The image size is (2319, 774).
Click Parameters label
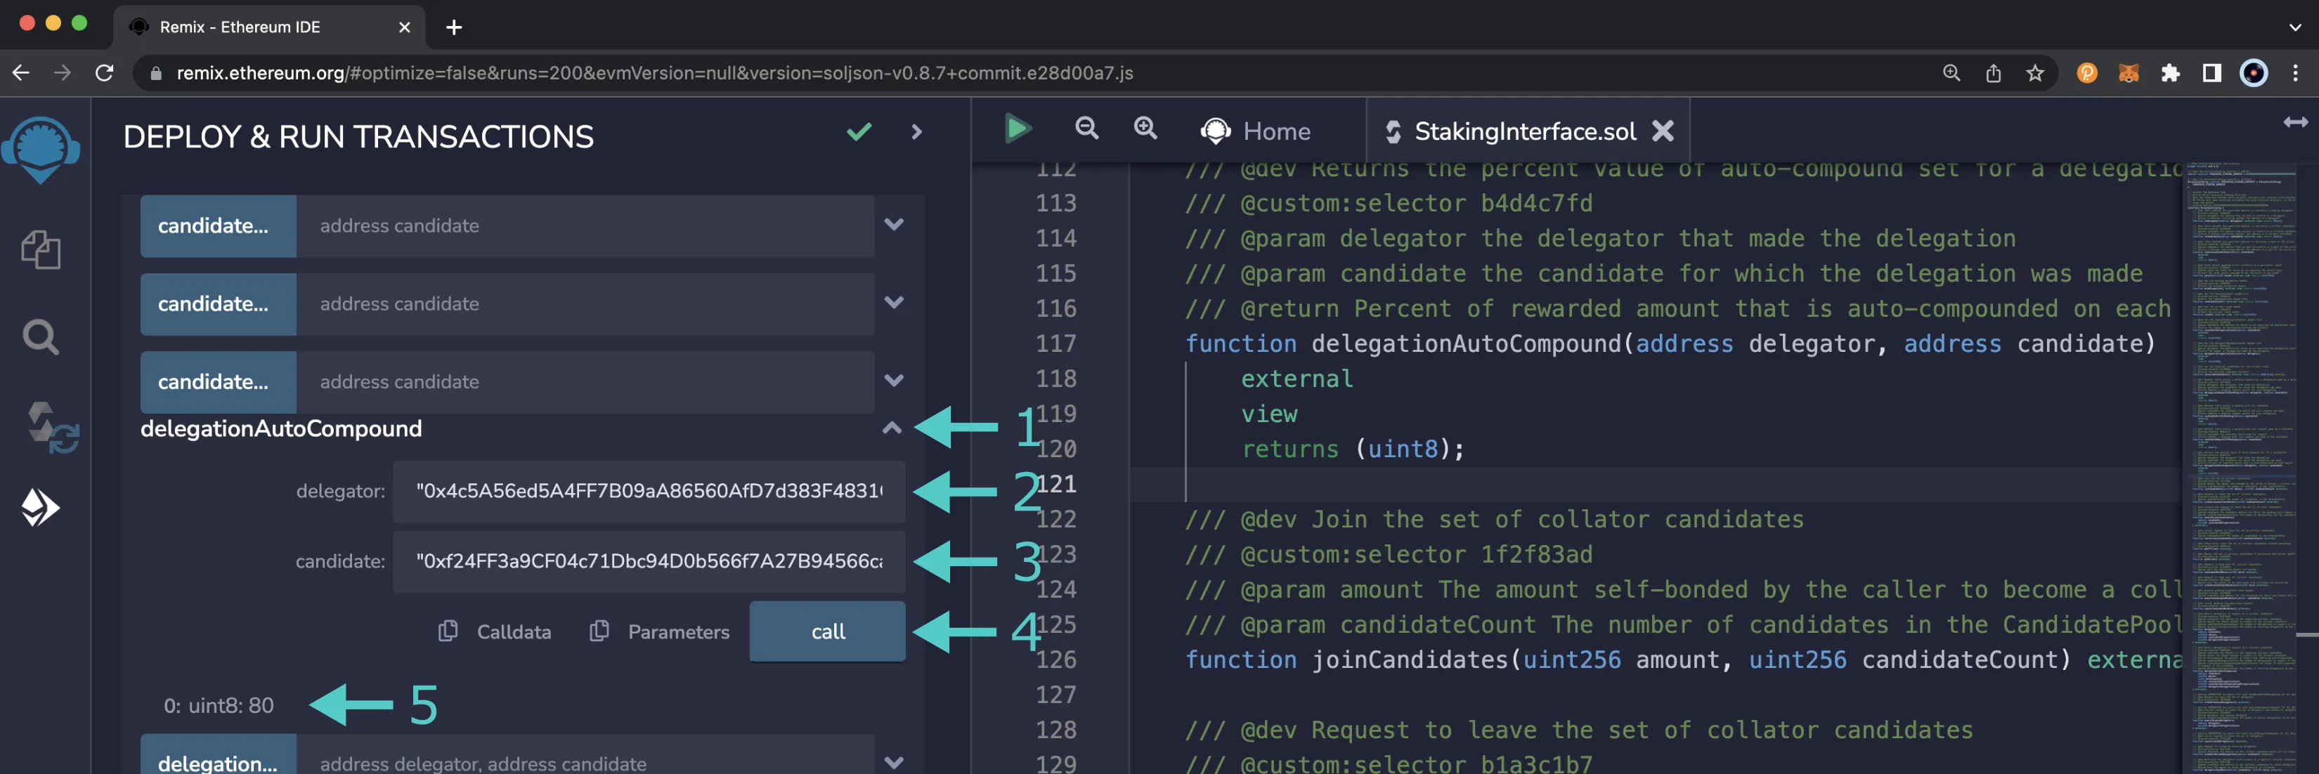[x=679, y=632]
